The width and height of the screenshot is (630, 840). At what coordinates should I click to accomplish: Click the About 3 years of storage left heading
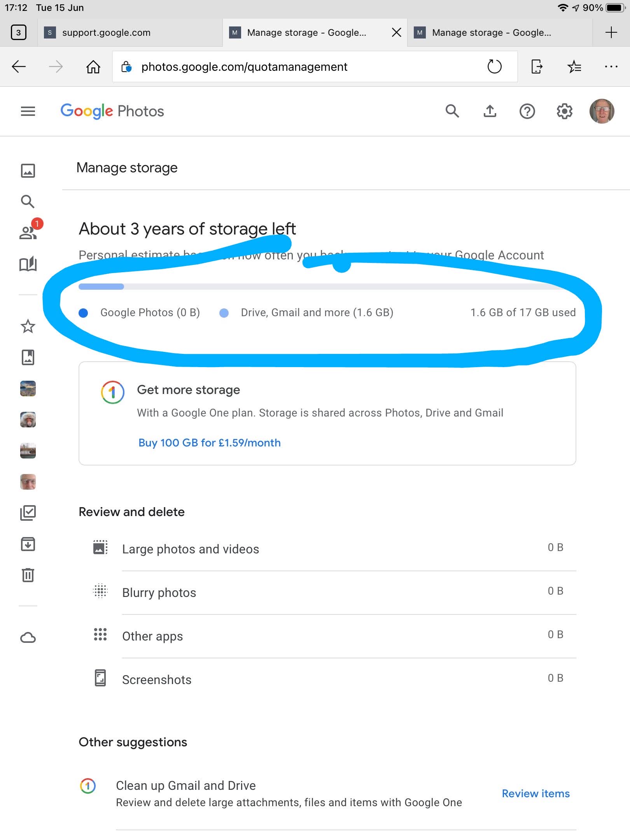coord(187,229)
